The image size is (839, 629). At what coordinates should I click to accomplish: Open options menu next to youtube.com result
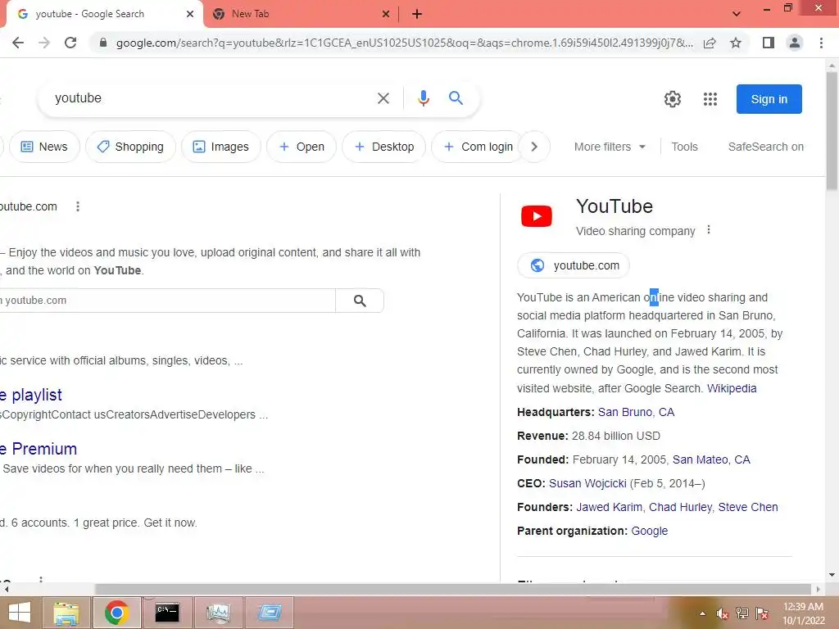tap(78, 206)
